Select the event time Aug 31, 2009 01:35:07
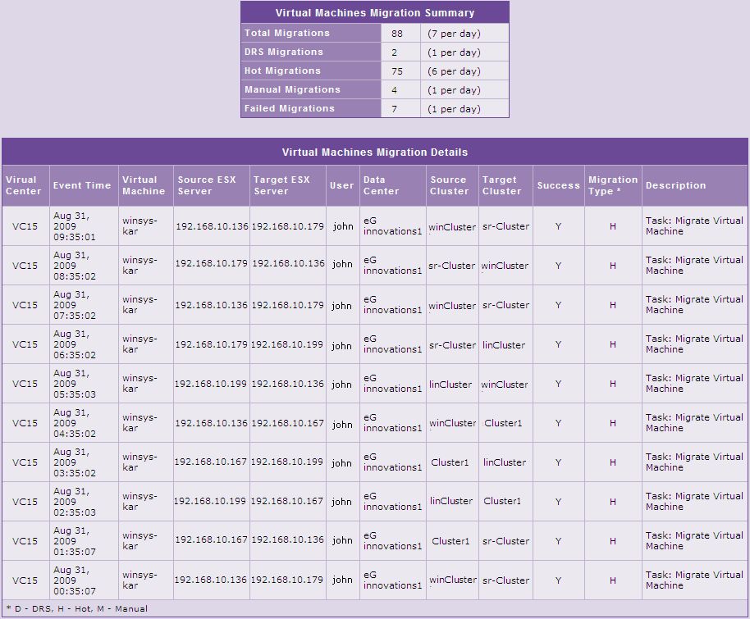 [x=74, y=541]
